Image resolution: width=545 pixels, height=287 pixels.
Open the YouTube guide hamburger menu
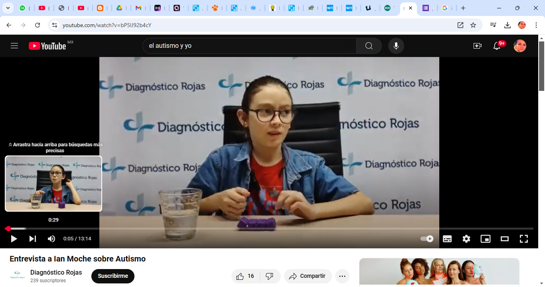pyautogui.click(x=15, y=46)
